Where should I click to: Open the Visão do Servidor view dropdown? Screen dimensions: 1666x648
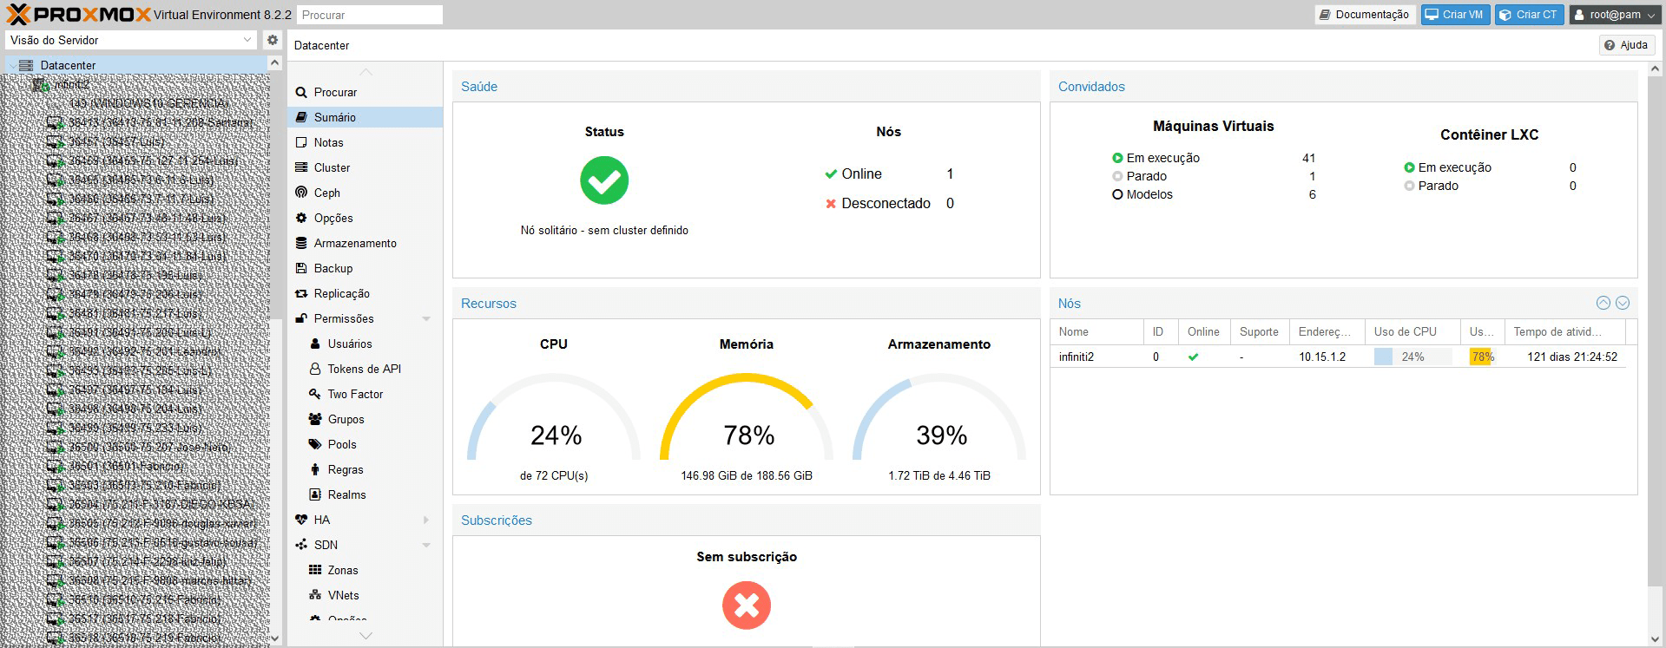[247, 40]
